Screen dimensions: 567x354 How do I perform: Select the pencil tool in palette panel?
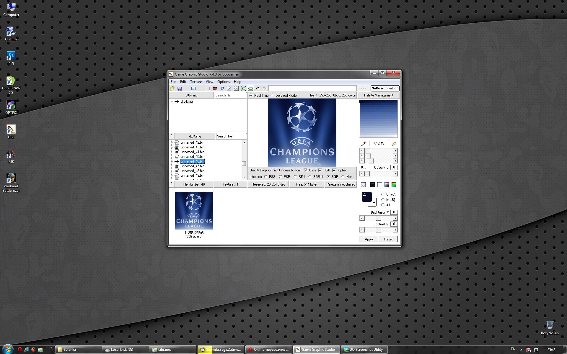tap(394, 144)
